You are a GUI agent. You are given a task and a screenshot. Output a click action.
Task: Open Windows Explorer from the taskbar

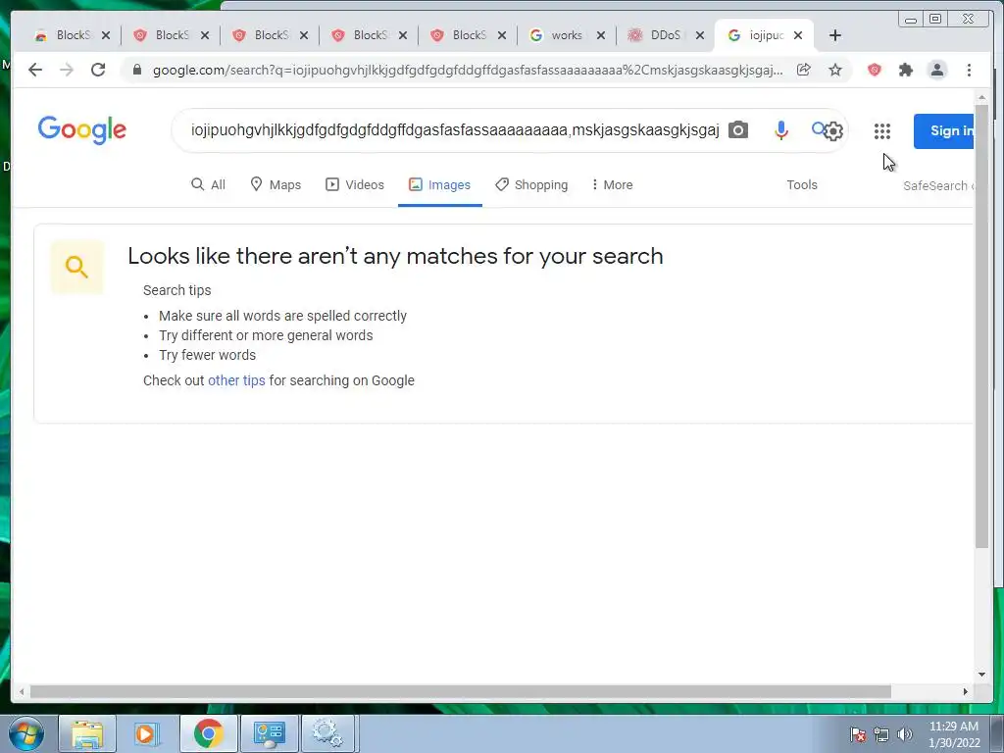click(x=87, y=733)
